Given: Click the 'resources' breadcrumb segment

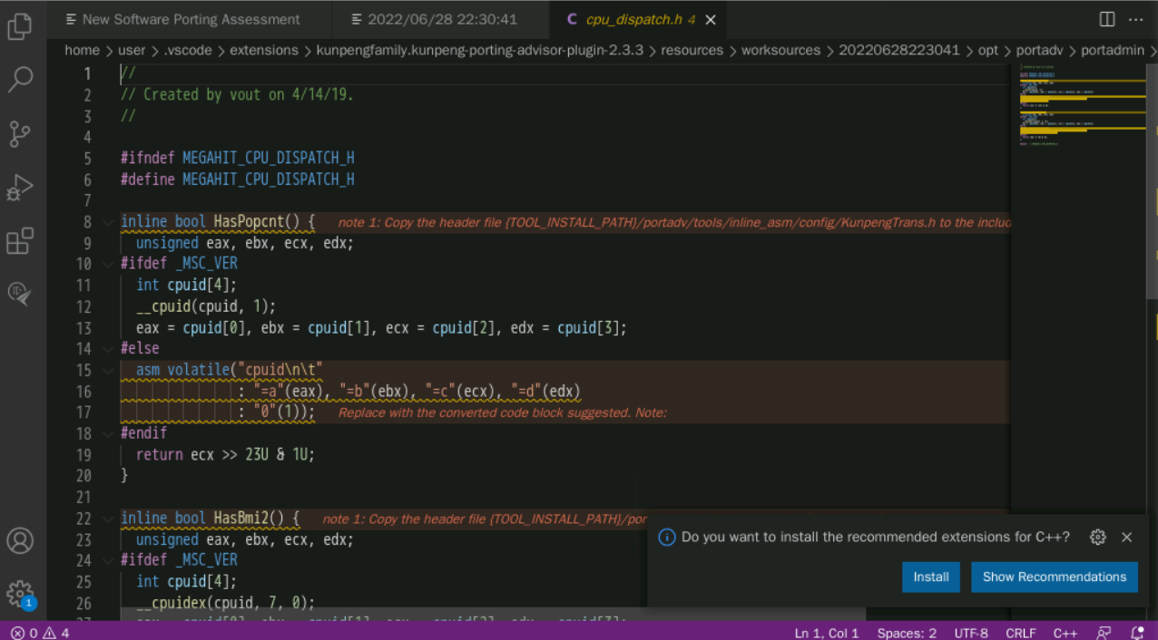Looking at the screenshot, I should click(x=692, y=50).
